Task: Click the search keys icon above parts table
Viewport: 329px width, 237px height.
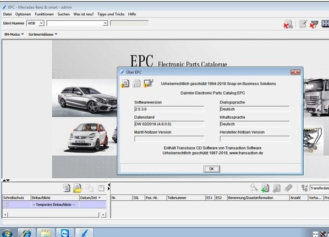Action: 254,188
